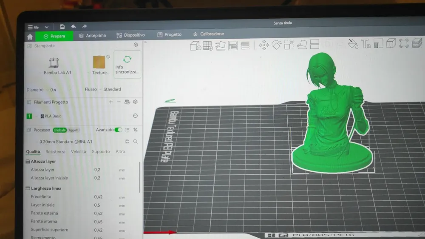Screen dimensions: 425x239
Task: Click the Save project icon
Action: click(62, 27)
